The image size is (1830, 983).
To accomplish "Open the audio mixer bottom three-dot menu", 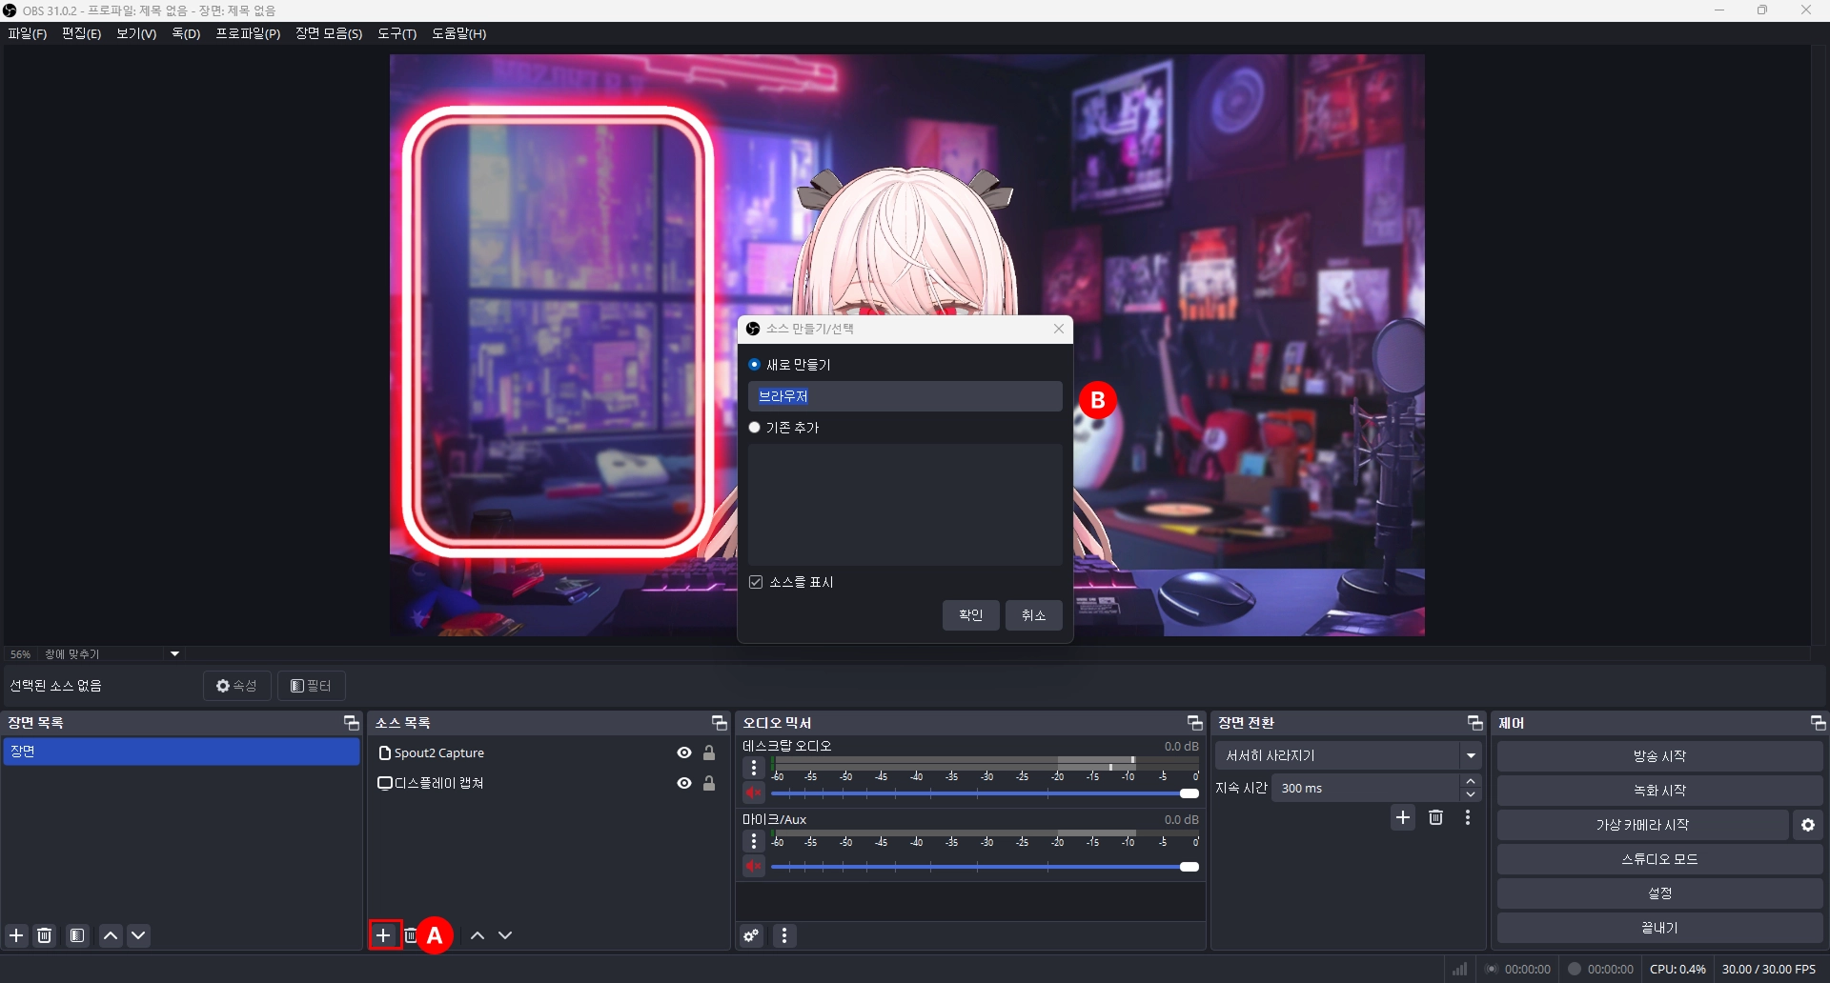I will [784, 935].
